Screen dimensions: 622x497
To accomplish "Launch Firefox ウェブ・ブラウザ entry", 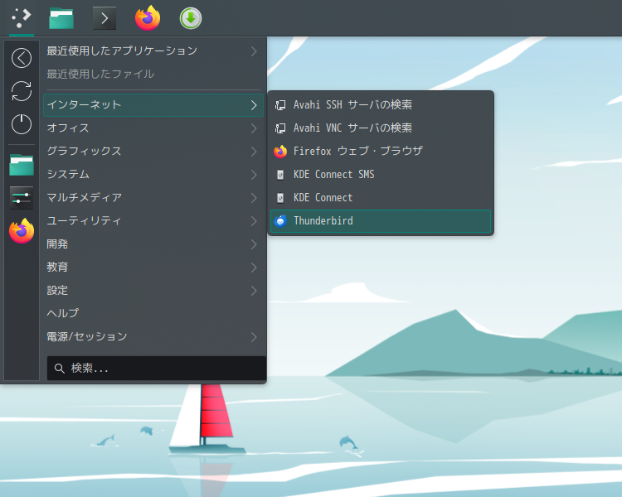I will [x=381, y=152].
